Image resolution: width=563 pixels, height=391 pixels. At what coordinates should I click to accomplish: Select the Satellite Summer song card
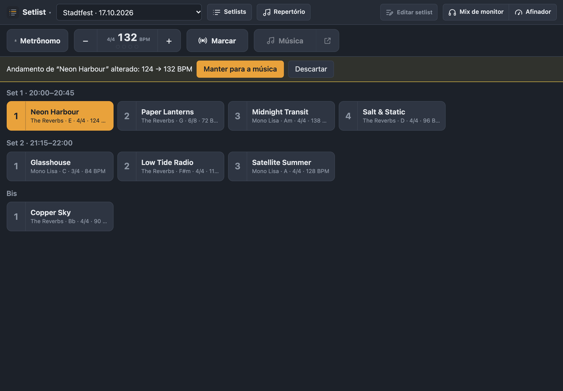(x=281, y=166)
